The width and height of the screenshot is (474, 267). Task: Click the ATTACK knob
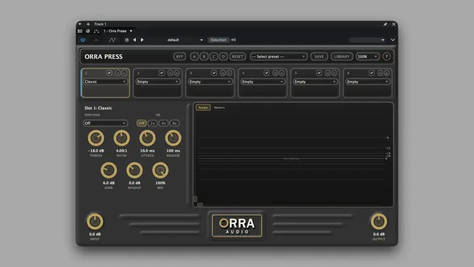point(147,138)
